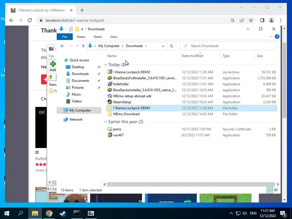Select the I Wanna Lockpick DEMO zip archive
This screenshot has height=219, width=292.
click(191, 72)
